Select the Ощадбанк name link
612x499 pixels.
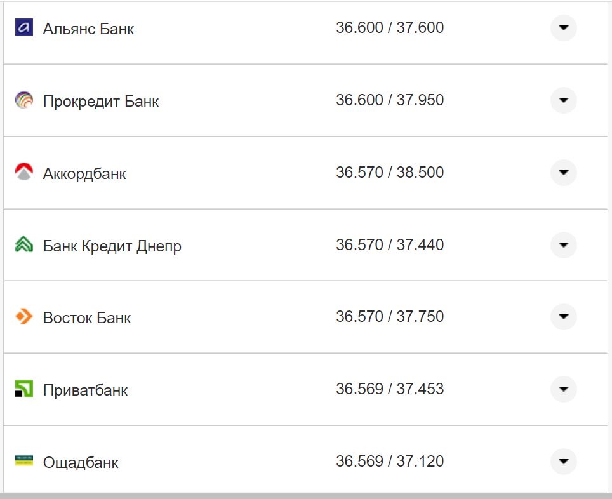click(79, 462)
